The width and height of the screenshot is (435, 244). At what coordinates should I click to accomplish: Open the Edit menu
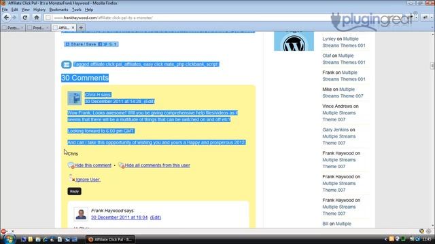pos(14,9)
